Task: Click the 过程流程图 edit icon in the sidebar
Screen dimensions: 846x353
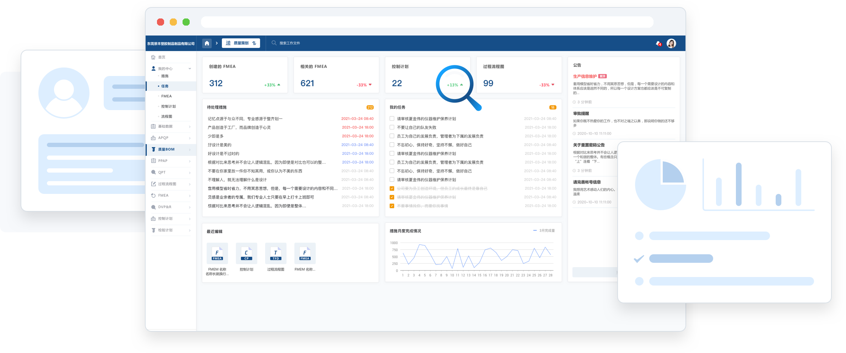Action: coord(153,184)
